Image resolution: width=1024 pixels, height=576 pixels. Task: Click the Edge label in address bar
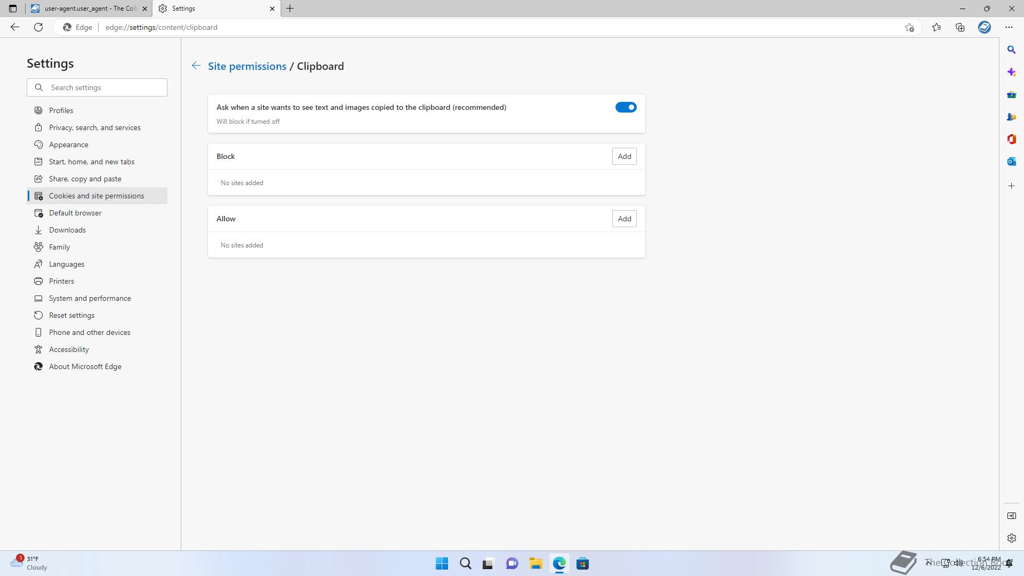point(78,27)
